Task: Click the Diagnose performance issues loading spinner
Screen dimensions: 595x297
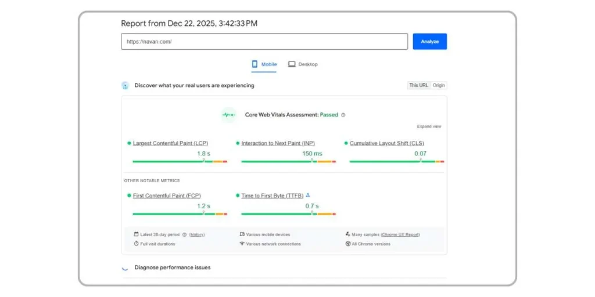Action: (x=125, y=268)
